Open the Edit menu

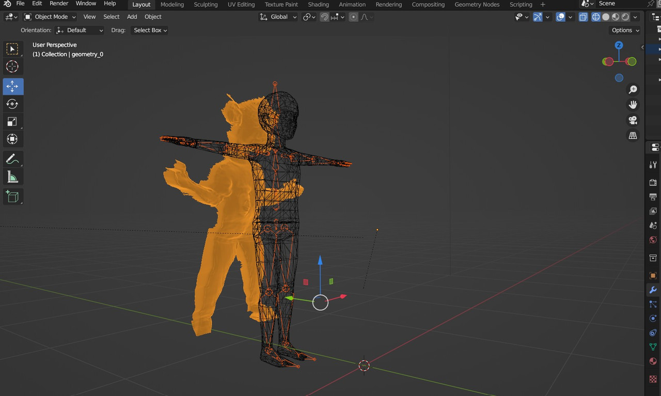click(x=37, y=4)
